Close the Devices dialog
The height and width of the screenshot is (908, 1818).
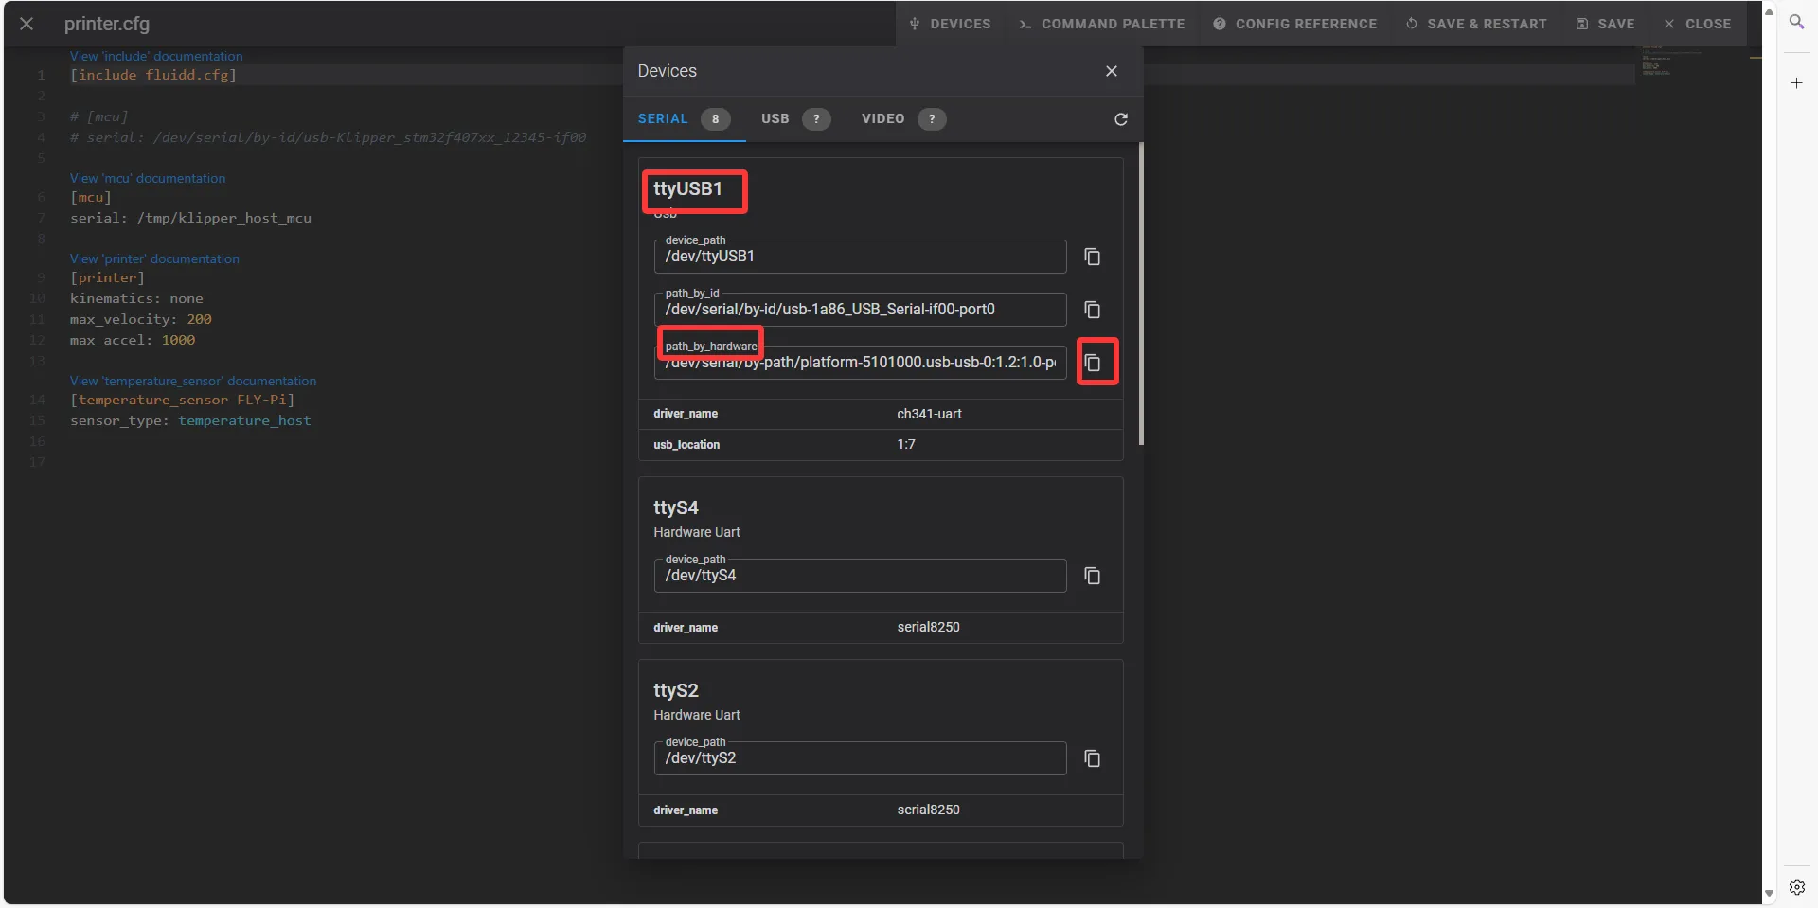(1112, 71)
